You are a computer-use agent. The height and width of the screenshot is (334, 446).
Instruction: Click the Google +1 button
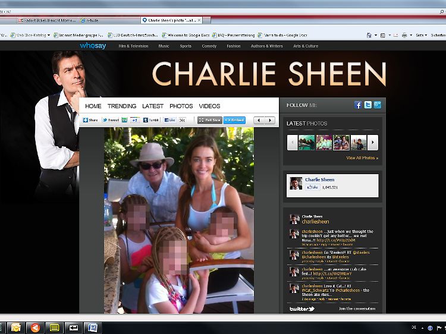(135, 120)
